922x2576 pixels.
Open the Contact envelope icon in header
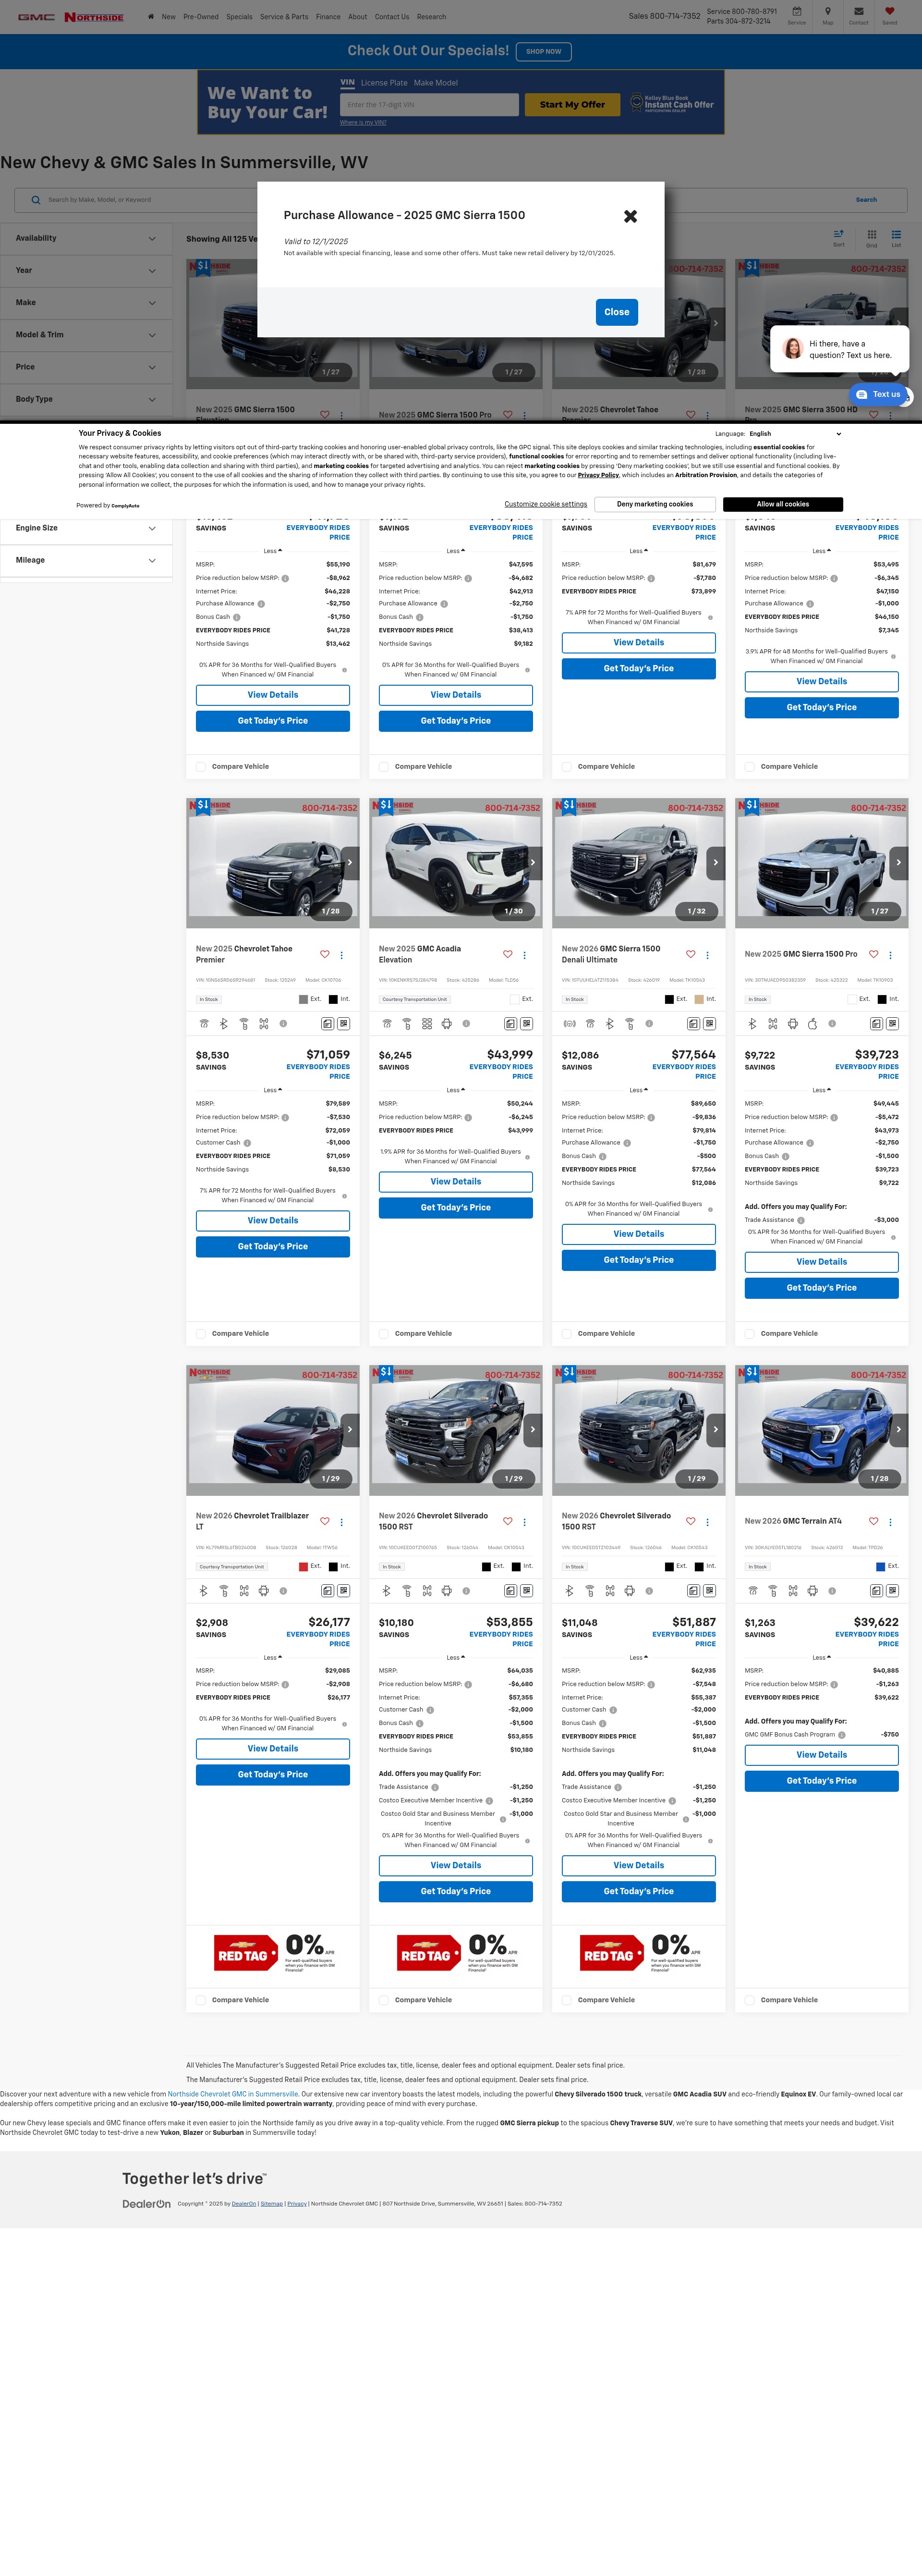(x=858, y=12)
